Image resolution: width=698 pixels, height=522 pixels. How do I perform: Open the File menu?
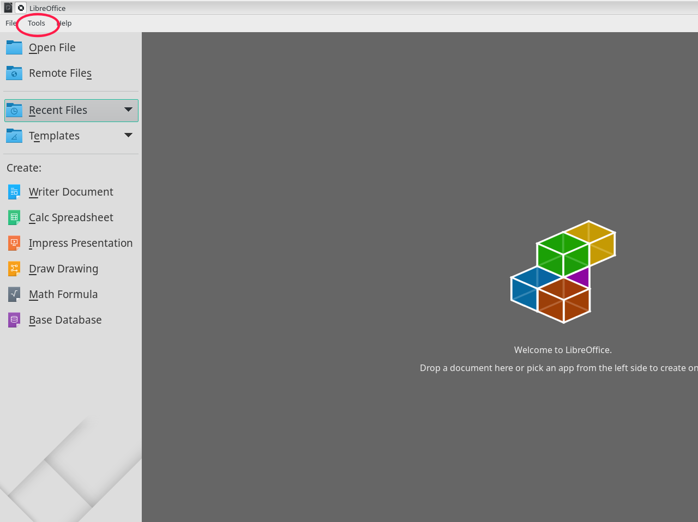(11, 23)
